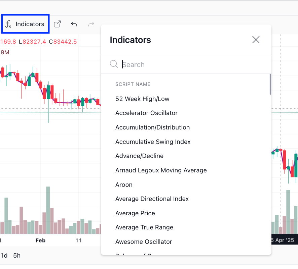Viewport: 298px width, 269px height.
Task: Click the pop-out chart icon
Action: coord(57,24)
